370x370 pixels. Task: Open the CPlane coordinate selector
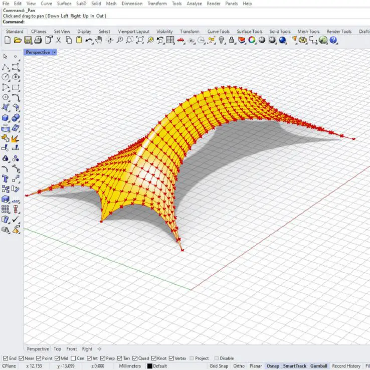click(x=10, y=366)
